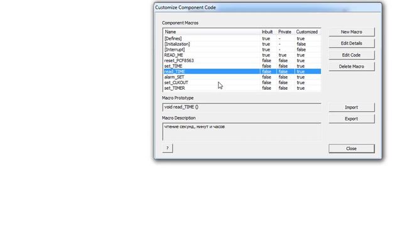Screen dimensions: 402x226
Task: Click the Edit Code button
Action: click(x=352, y=55)
